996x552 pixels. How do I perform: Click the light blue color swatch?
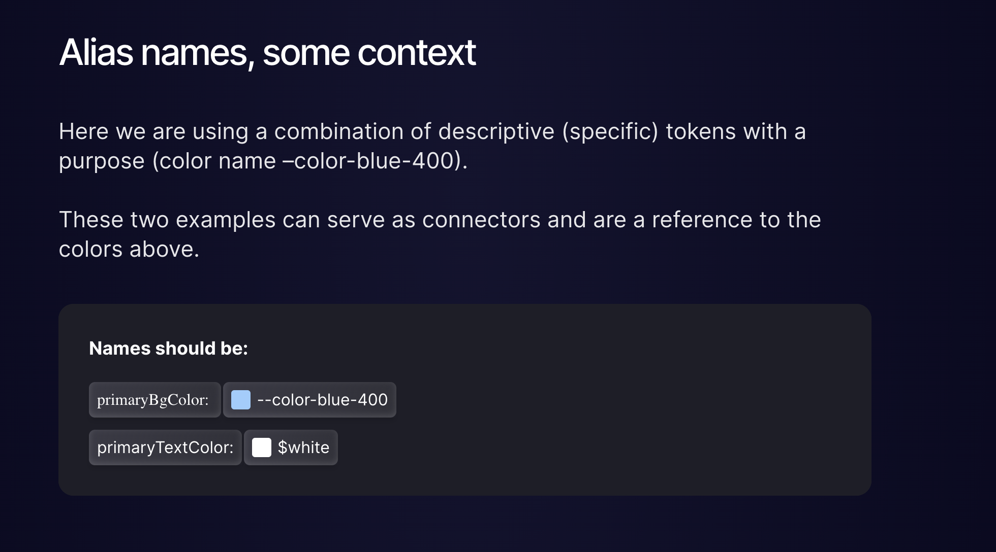coord(241,400)
